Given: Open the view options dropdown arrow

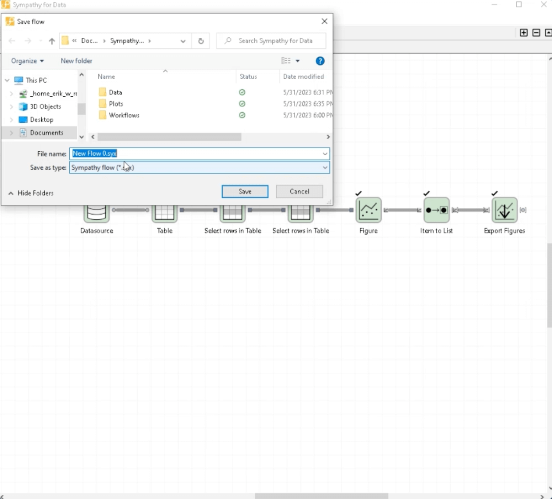Looking at the screenshot, I should (x=298, y=61).
